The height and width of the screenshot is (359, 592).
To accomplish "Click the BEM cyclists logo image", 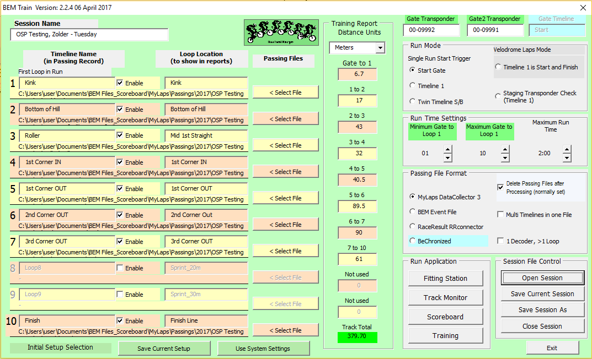I will [x=281, y=32].
